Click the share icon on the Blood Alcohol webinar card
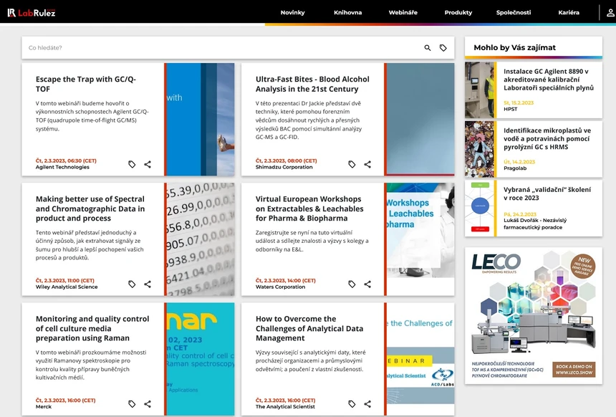Screen dimensions: 616x417 click(367, 164)
